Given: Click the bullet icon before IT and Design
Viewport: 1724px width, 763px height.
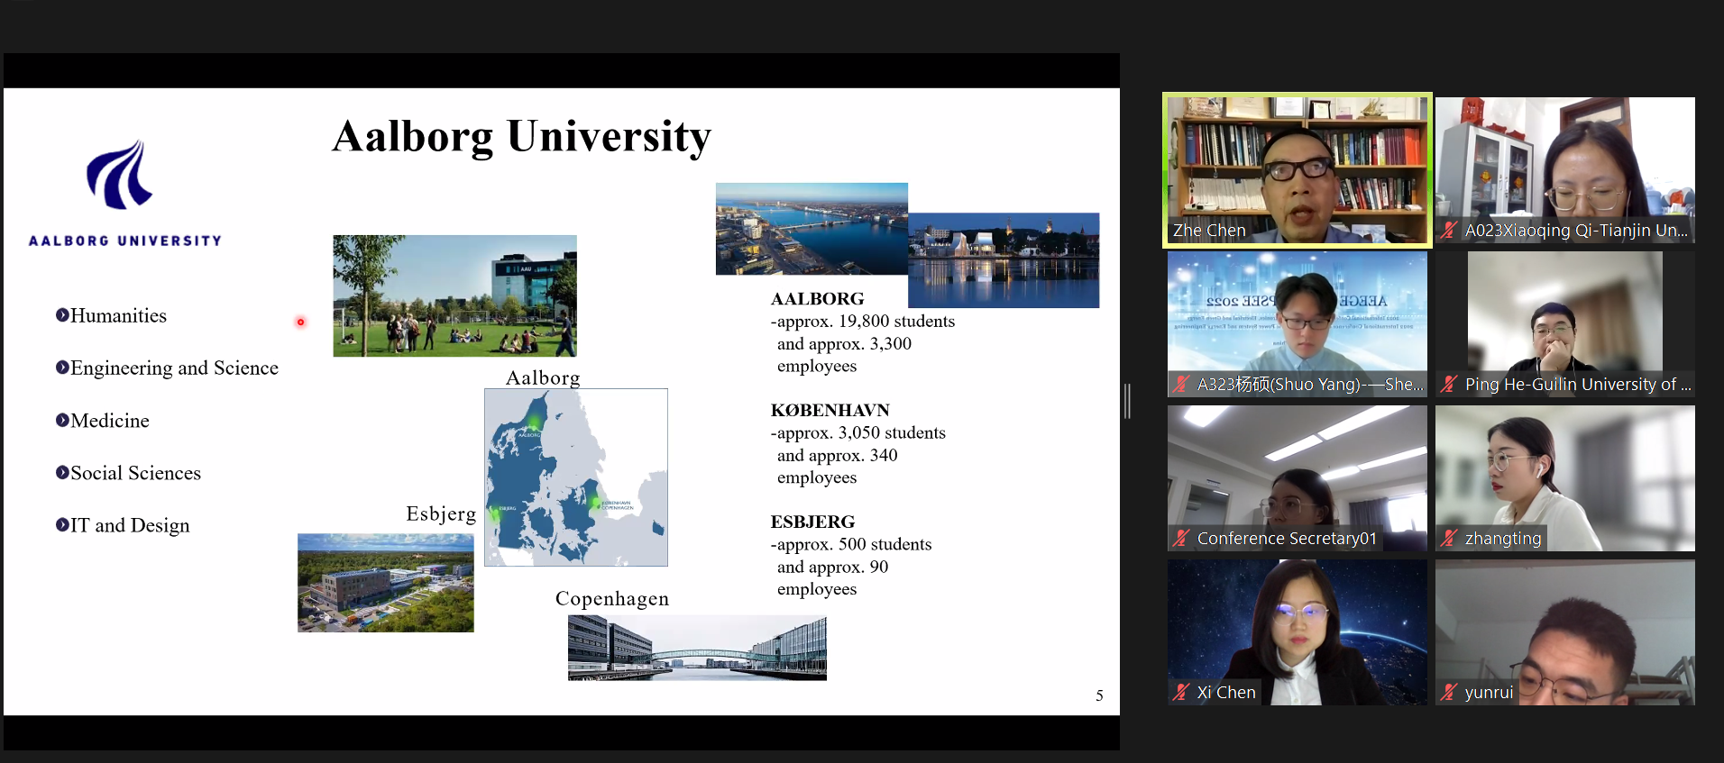Looking at the screenshot, I should 62,524.
